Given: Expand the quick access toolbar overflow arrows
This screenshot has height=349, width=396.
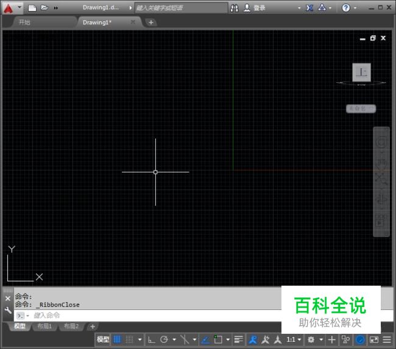Looking at the screenshot, I should pos(56,8).
